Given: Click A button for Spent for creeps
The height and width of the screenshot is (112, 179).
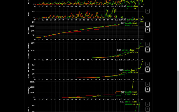Looking at the screenshot, I should (147, 50).
